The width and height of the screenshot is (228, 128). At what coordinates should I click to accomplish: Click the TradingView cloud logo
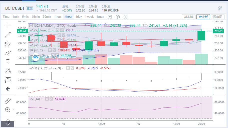click(x=36, y=57)
